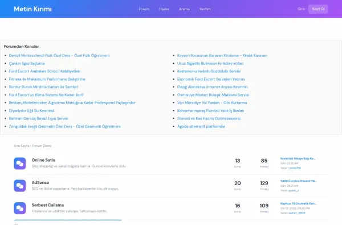Open Diyarbakır Eğil Su Kesintisi topic
The height and width of the screenshot is (225, 342).
(31, 111)
